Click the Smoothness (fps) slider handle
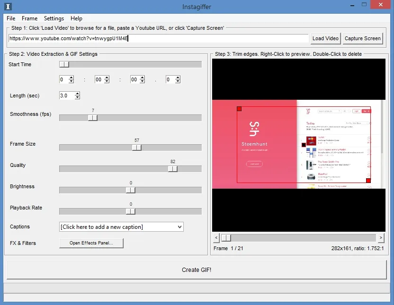The image size is (394, 305). 93,118
